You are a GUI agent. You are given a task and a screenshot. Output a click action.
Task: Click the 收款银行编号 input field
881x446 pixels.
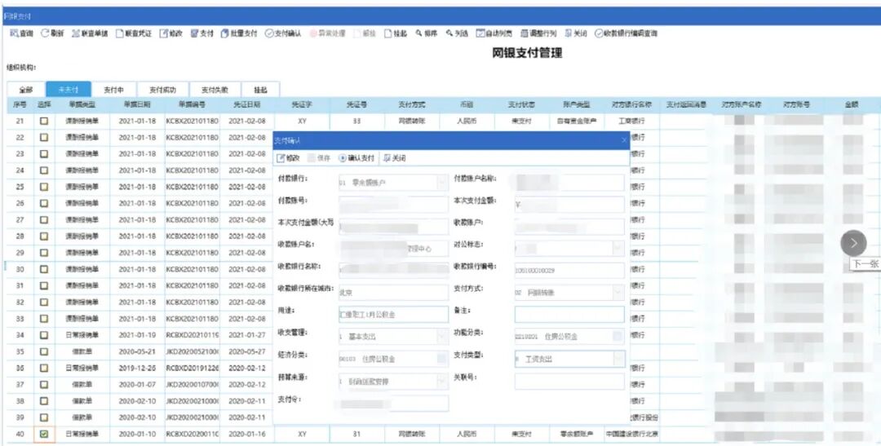[569, 270]
